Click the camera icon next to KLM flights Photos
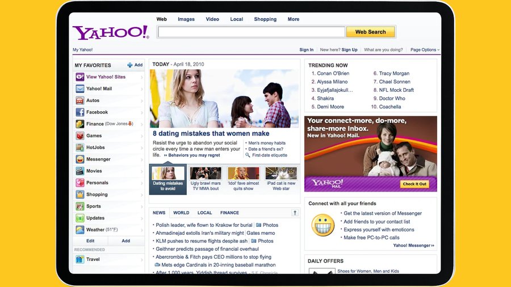The width and height of the screenshot is (511, 287). pyautogui.click(x=254, y=241)
